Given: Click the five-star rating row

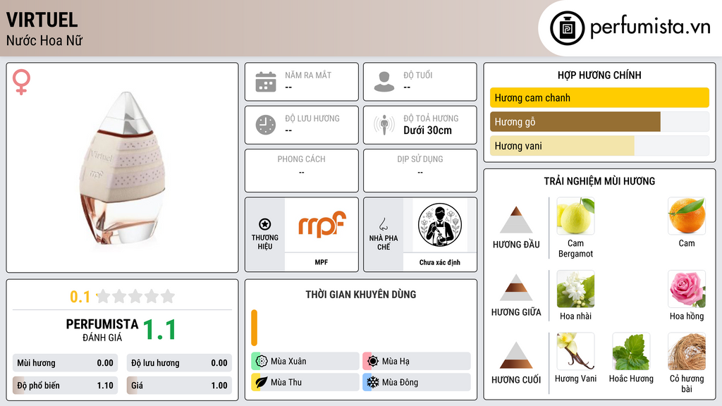Looking at the screenshot, I should (x=136, y=296).
